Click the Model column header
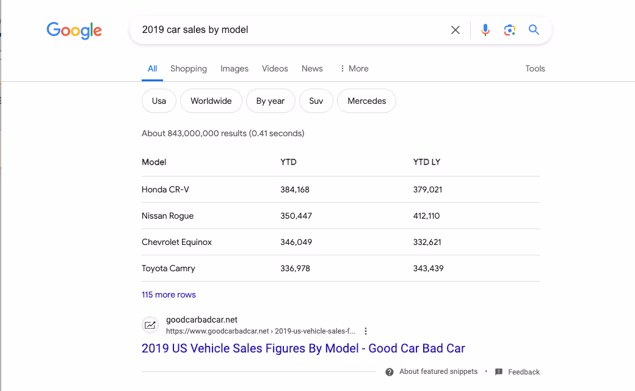The width and height of the screenshot is (635, 391). pos(154,162)
